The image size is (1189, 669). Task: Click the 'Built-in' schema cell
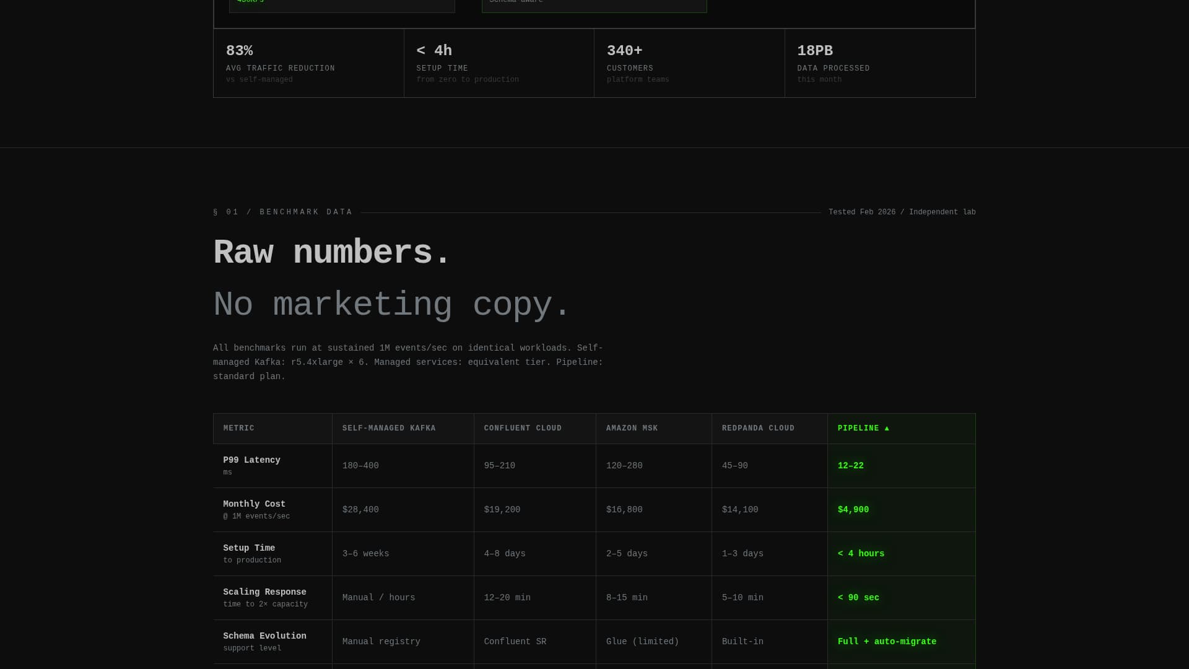tap(770, 642)
